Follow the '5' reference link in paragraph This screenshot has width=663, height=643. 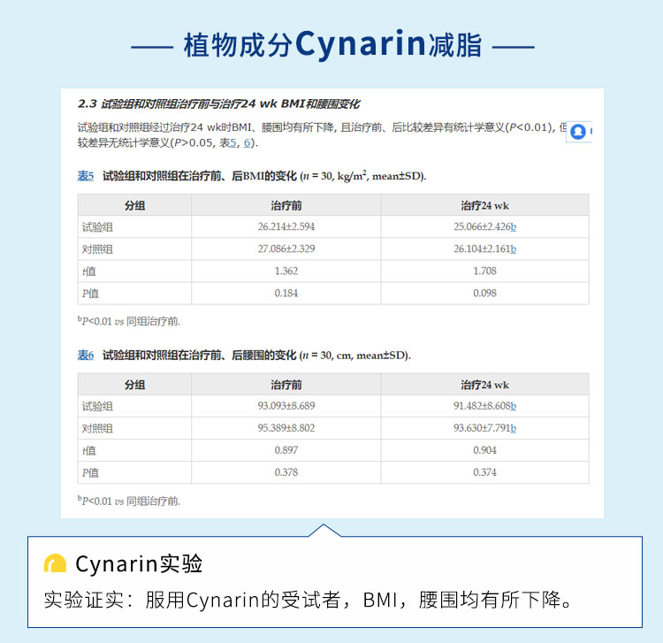click(x=233, y=143)
